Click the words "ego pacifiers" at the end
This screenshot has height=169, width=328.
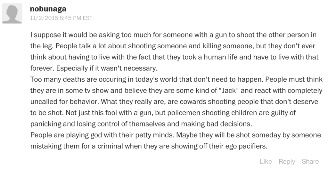(248, 146)
